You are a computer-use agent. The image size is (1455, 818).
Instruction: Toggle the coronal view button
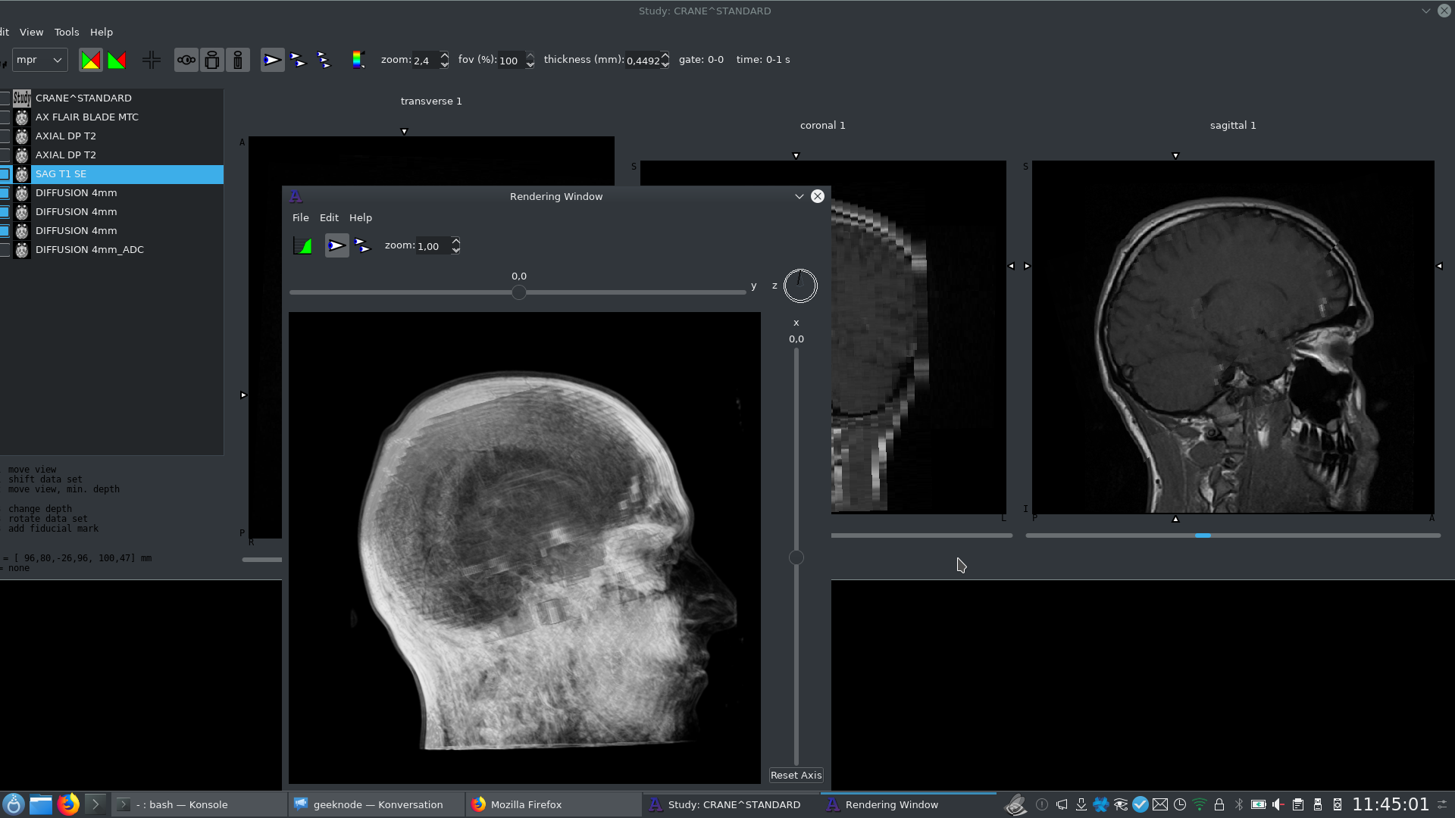point(212,60)
